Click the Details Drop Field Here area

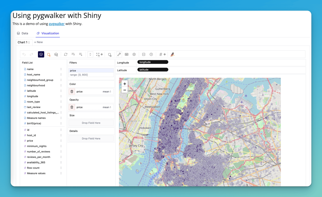[91, 139]
